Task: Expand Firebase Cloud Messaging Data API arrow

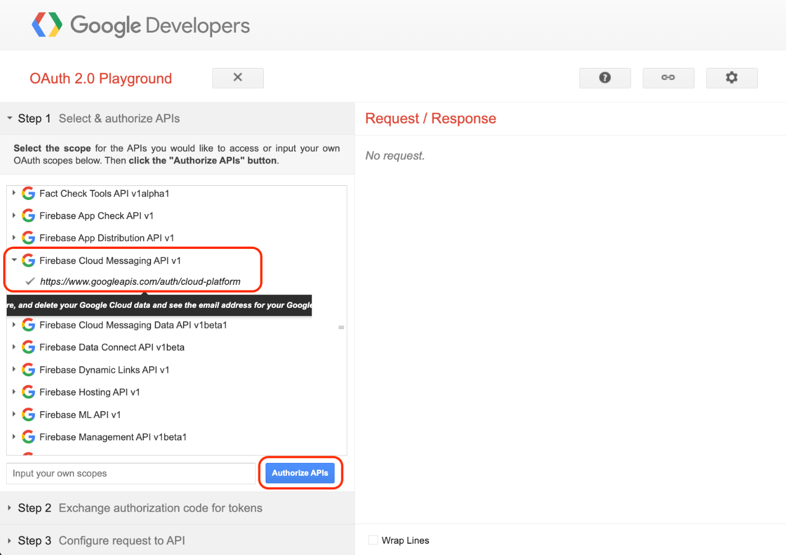Action: point(14,325)
